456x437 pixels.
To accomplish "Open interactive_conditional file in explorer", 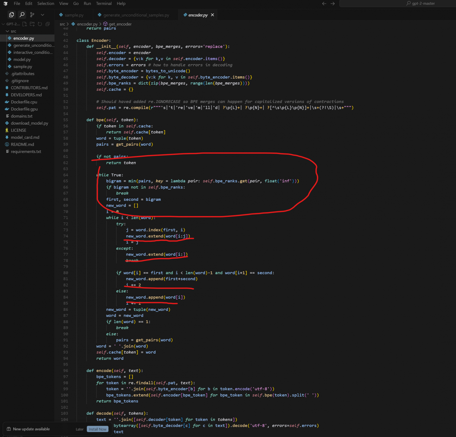I will [27, 52].
